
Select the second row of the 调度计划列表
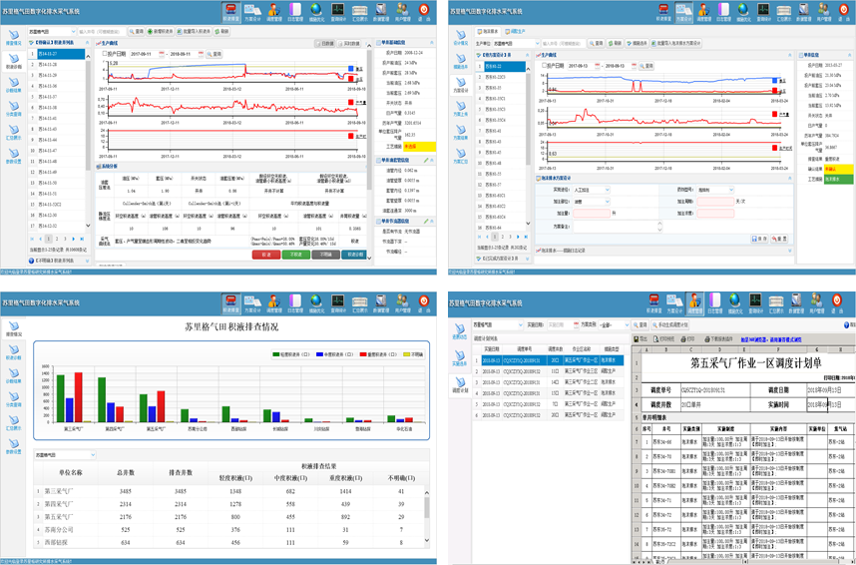tap(550, 371)
